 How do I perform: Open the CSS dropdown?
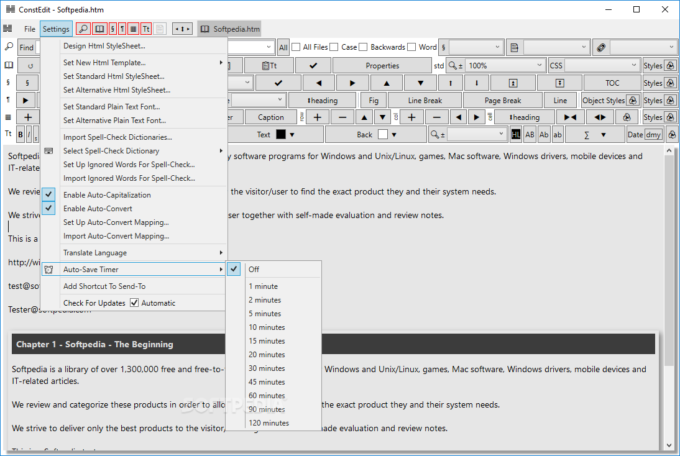click(633, 65)
